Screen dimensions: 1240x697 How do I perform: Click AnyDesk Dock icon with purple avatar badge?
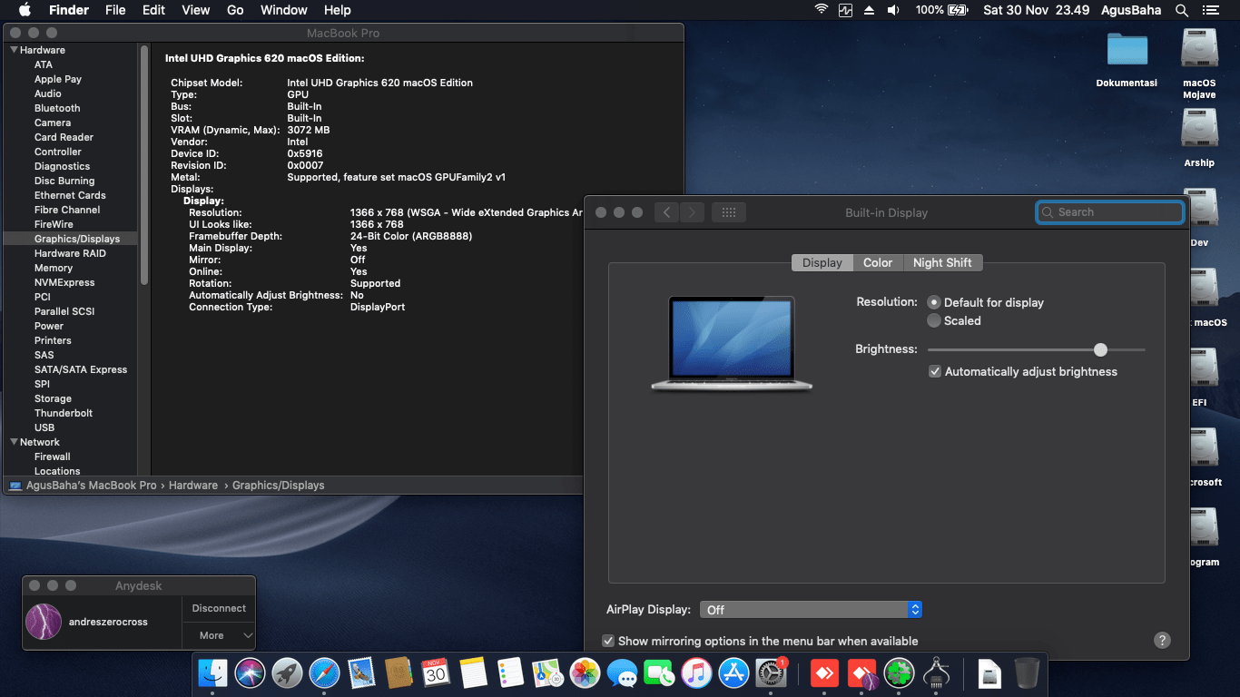tap(861, 673)
